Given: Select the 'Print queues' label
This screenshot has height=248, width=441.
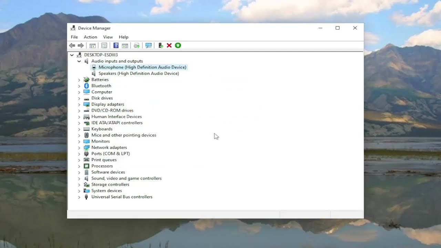Looking at the screenshot, I should tap(104, 160).
